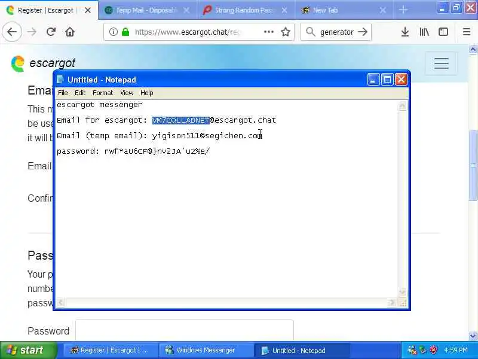The height and width of the screenshot is (359, 478).
Task: Close the New Tab tab
Action: [383, 10]
